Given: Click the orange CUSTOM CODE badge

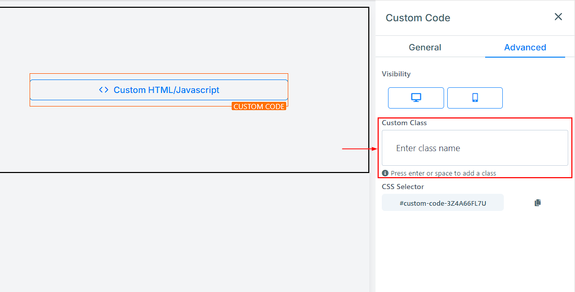Looking at the screenshot, I should coord(259,107).
